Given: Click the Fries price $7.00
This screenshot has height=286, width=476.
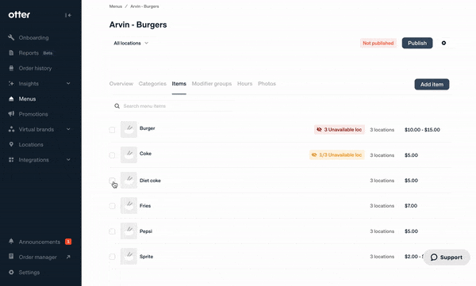Looking at the screenshot, I should click(x=411, y=206).
